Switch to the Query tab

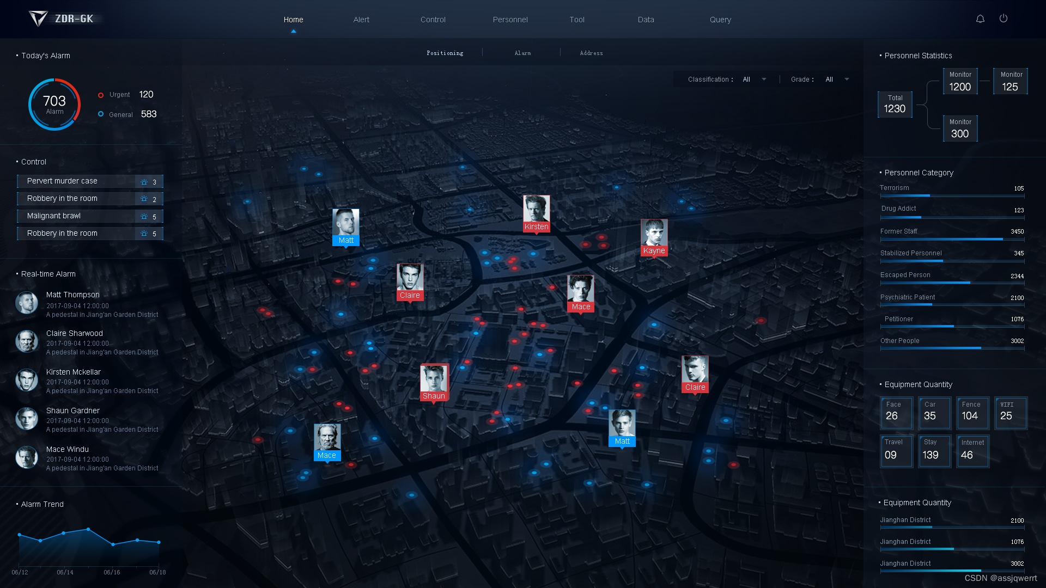pyautogui.click(x=720, y=20)
